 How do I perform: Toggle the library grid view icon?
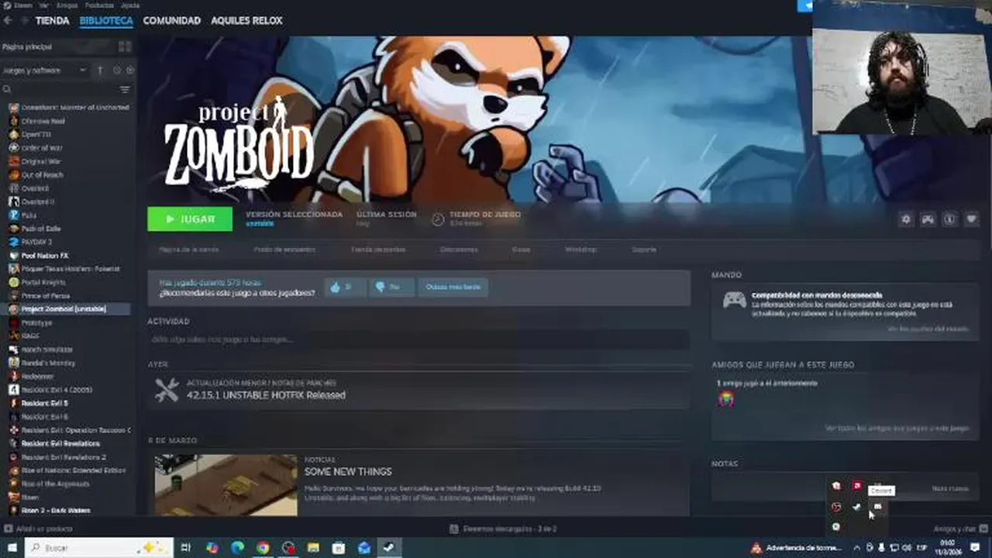125,46
